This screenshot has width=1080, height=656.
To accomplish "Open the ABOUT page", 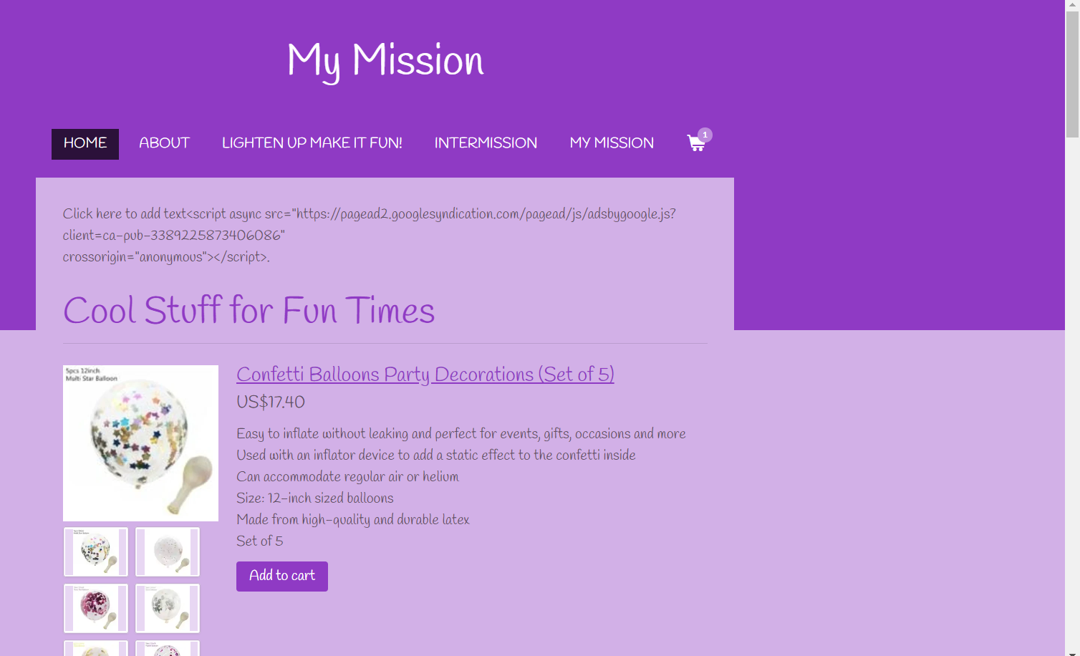I will coord(164,143).
